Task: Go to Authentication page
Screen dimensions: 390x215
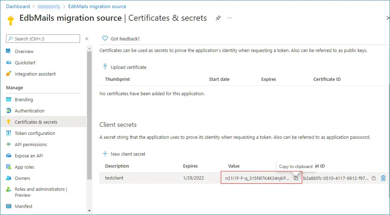Action: [30, 111]
